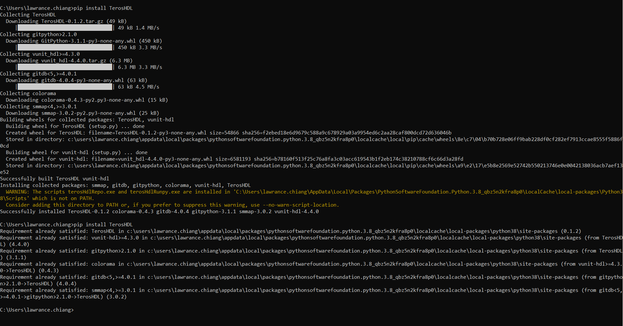Click the 'size=54866' value
623x326 pixels.
point(224,133)
